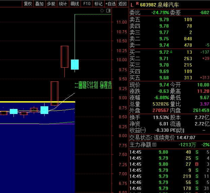This screenshot has height=193, width=210.
Task: Choose the 标记 marker option
Action: pos(98,4)
